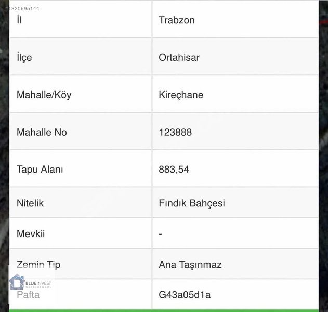Screen dimensions: 328x312
Task: Select the Fındık Bahçesi value
Action: click(x=192, y=203)
